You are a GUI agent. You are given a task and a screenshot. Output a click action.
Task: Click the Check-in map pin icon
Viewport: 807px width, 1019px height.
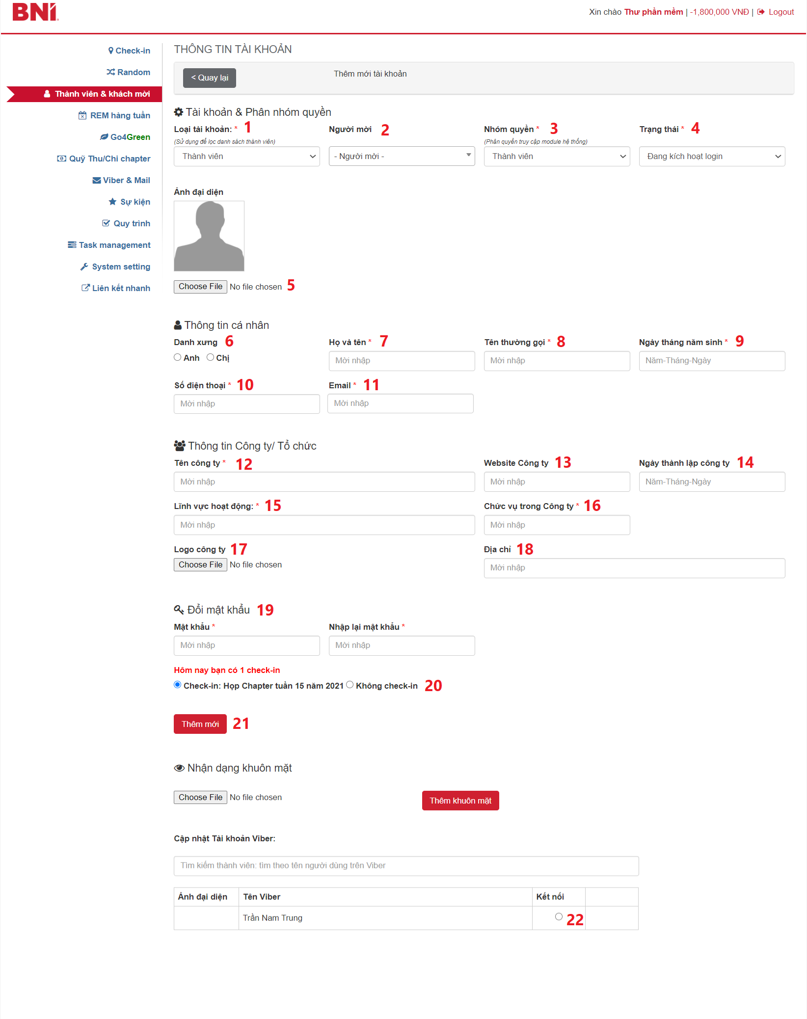pos(111,51)
